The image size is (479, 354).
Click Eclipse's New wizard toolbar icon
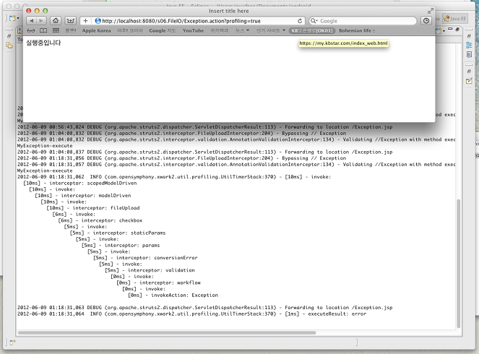pos(12,18)
